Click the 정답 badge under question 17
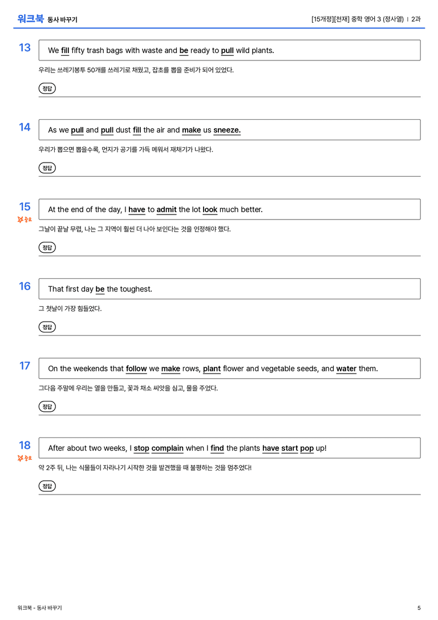This screenshot has height=620, width=438. coord(47,407)
